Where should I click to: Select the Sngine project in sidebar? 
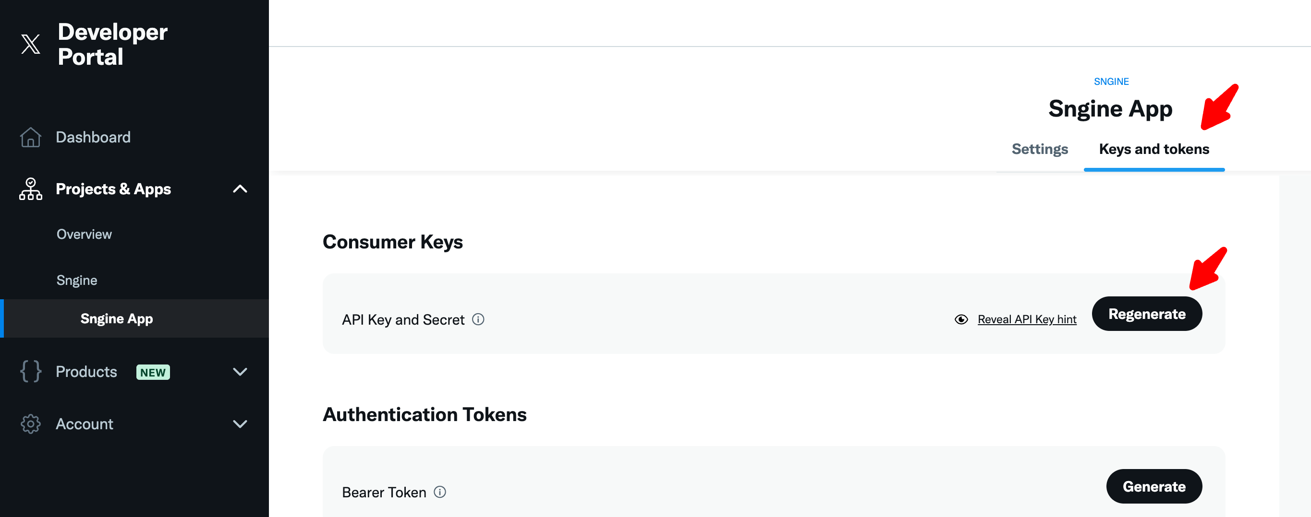tap(77, 280)
